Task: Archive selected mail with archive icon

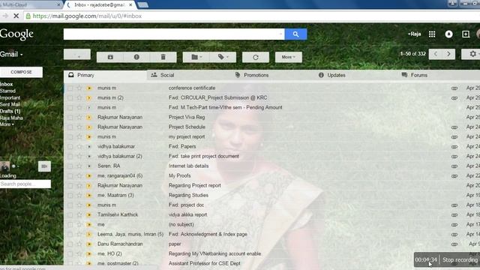Action: pos(110,57)
